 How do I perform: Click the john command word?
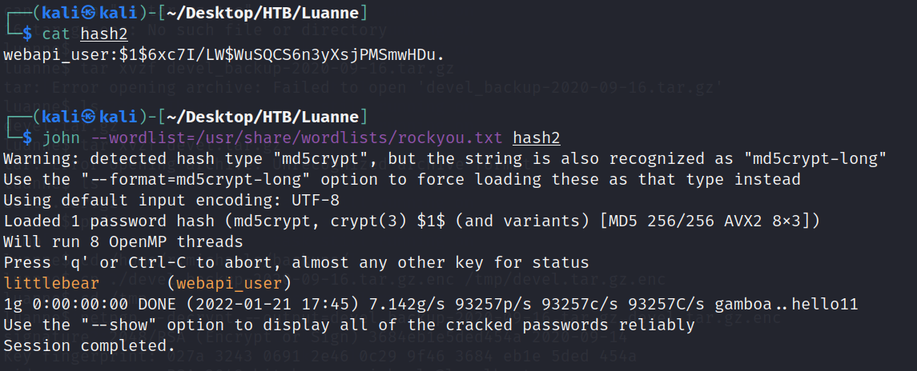tap(60, 138)
